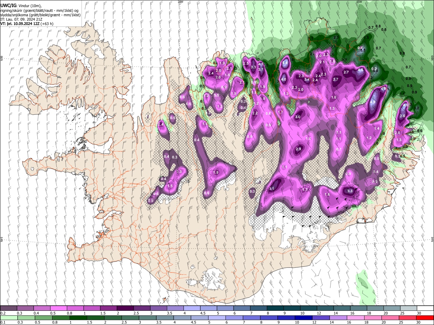Click the medium green 0.5 swatch in lower legend row
Viewport: 434px width, 325px height.
click(x=43, y=318)
